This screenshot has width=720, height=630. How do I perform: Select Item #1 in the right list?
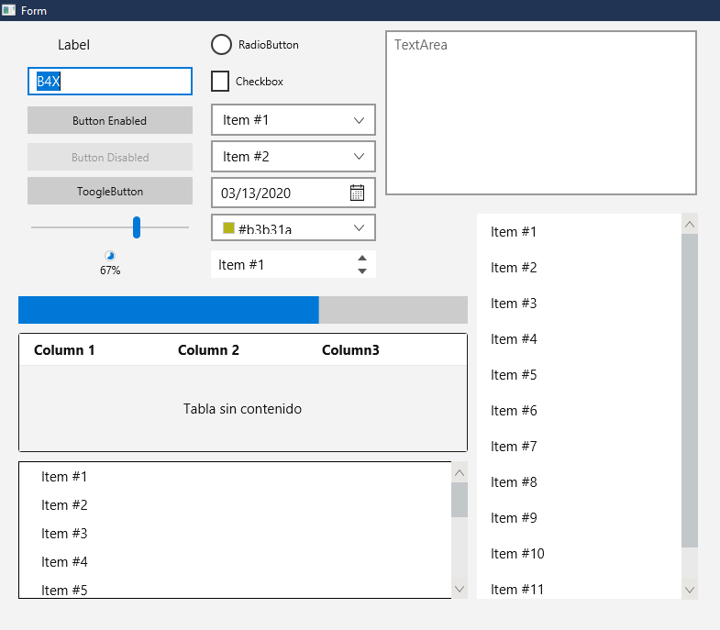pos(579,231)
